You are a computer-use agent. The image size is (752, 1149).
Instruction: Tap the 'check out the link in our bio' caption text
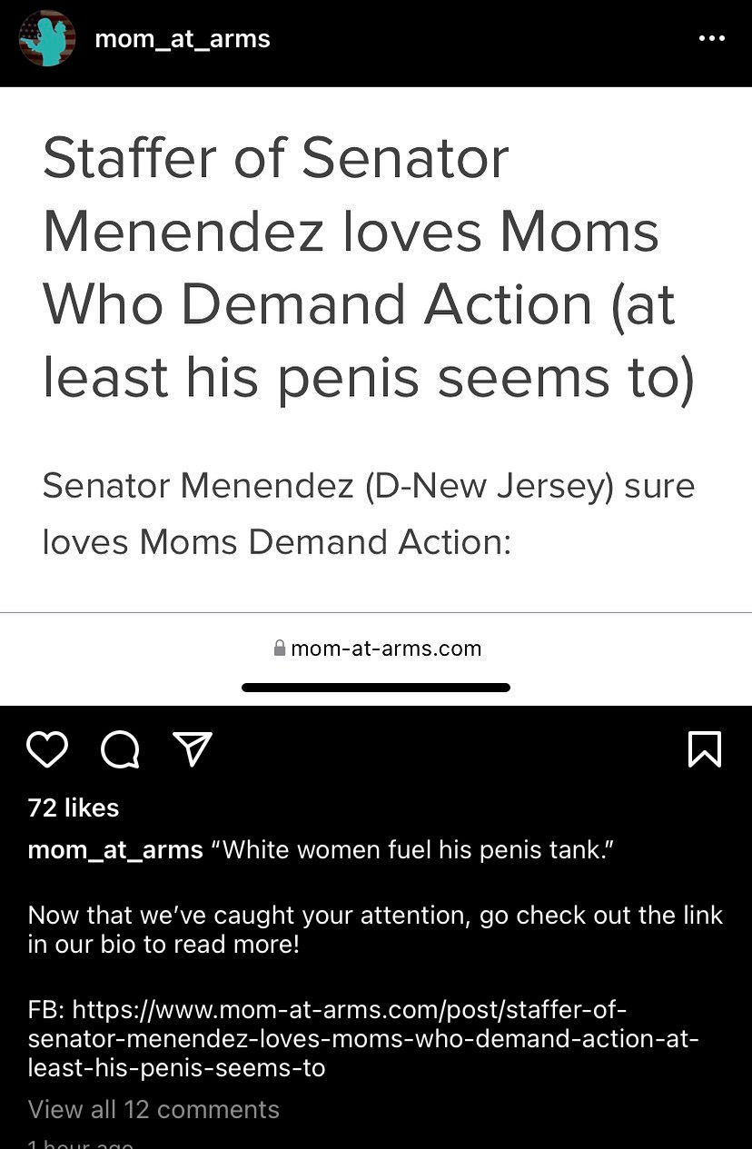click(x=375, y=929)
